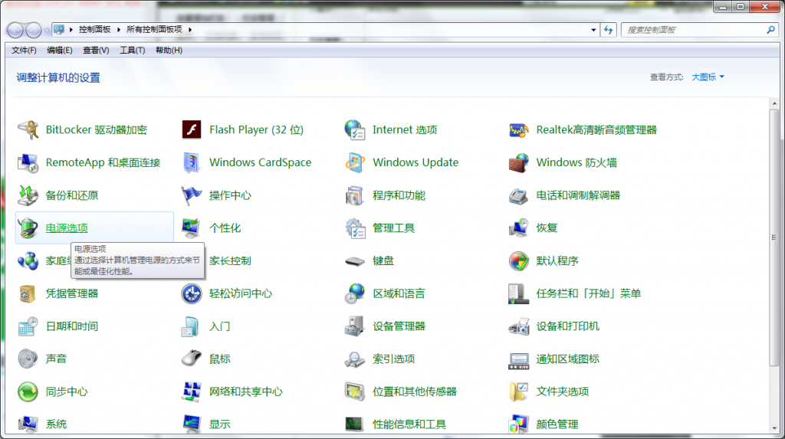Open the Windows Update icon
The height and width of the screenshot is (439, 785).
coord(354,162)
